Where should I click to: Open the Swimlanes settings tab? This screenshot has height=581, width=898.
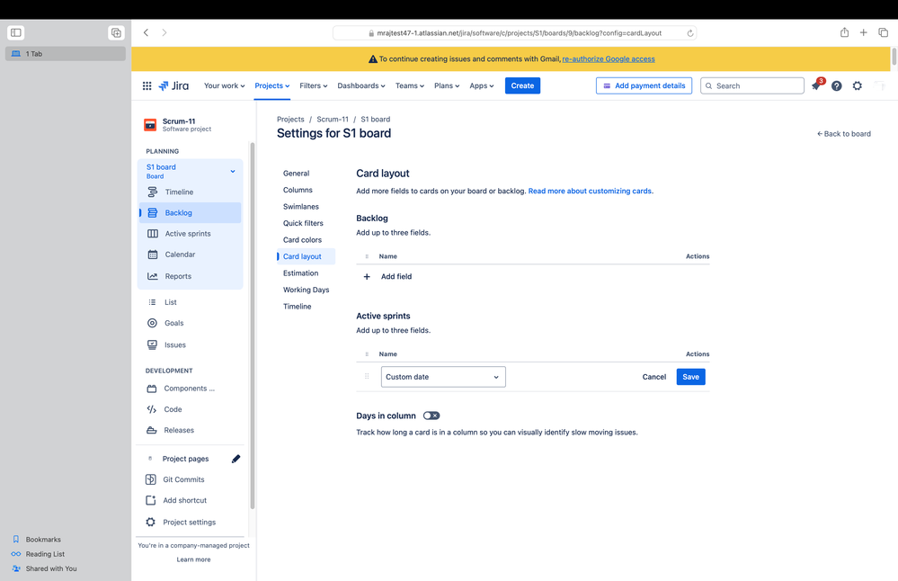click(x=300, y=207)
